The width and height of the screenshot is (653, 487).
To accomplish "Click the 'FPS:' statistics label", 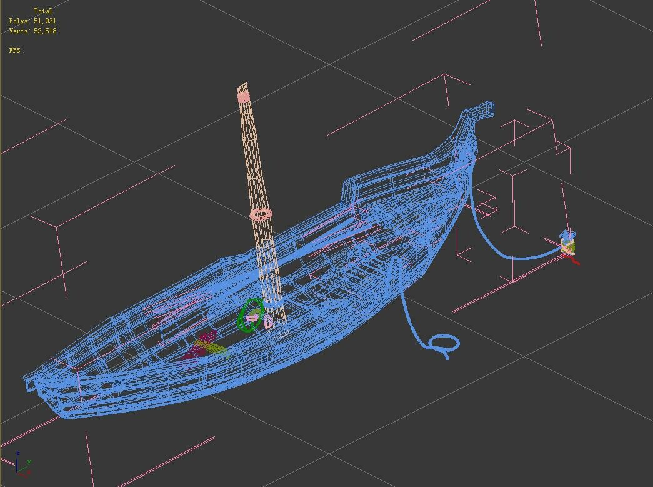I will [x=16, y=51].
